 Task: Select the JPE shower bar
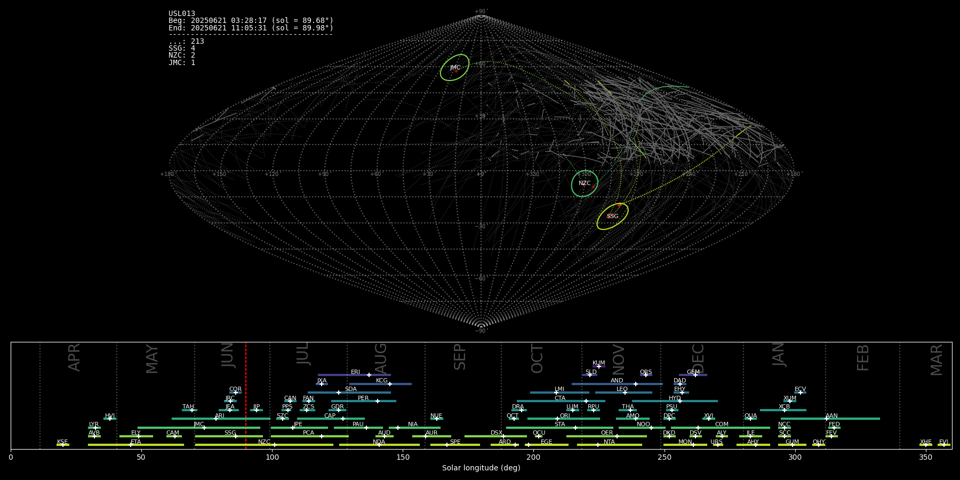pos(299,428)
